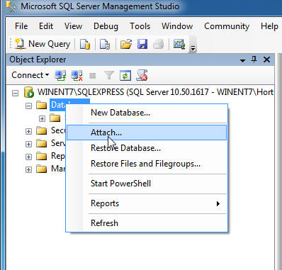
Task: Expand the Server Objects folder node
Action: point(28,144)
